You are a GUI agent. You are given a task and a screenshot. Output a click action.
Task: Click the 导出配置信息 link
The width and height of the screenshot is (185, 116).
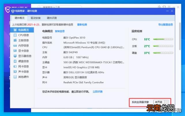tap(165, 25)
